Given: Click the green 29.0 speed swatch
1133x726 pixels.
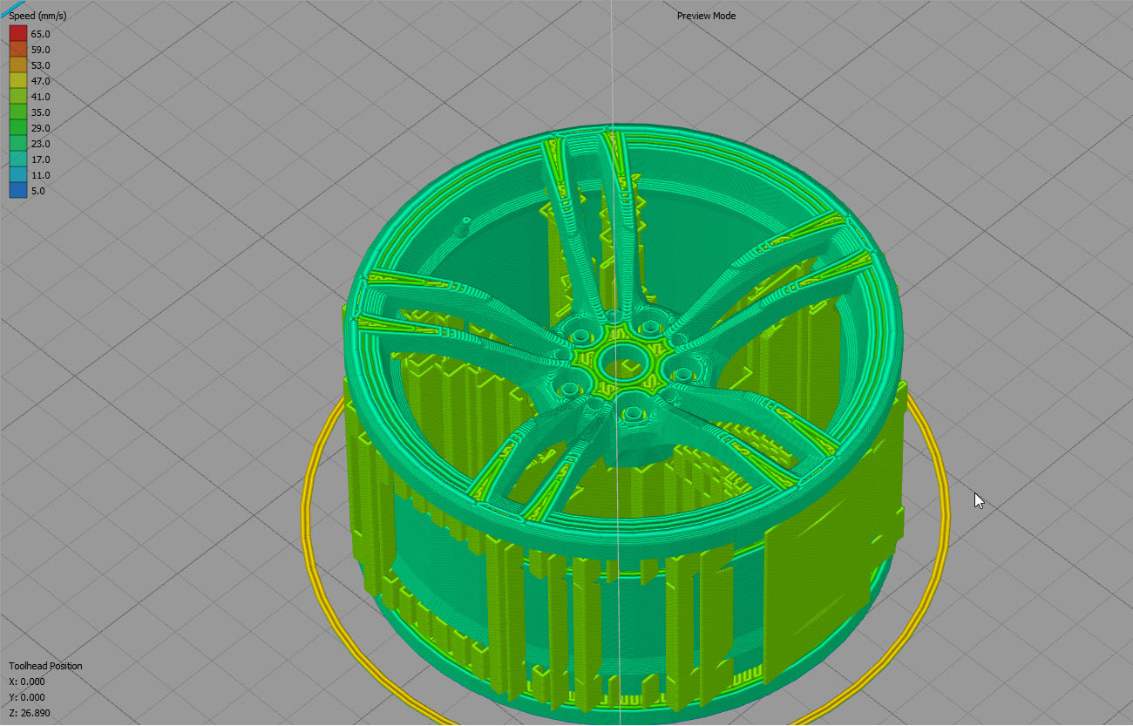Looking at the screenshot, I should click(x=18, y=128).
